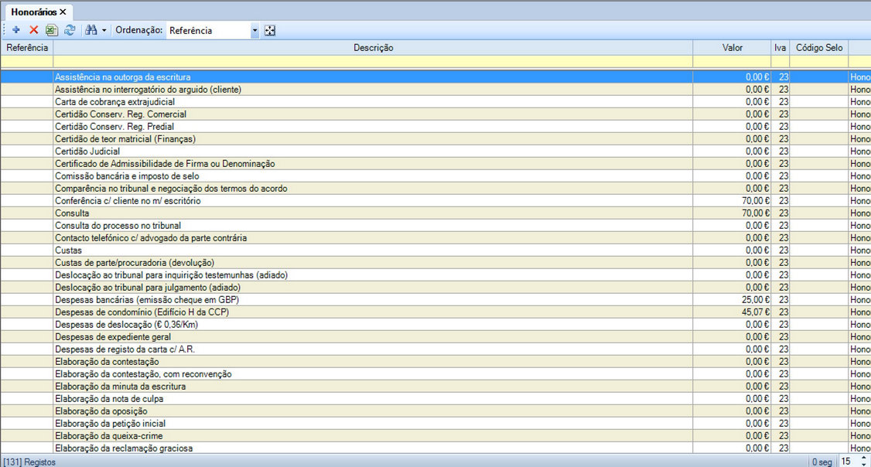Viewport: 871px width, 467px height.
Task: Select row 'Carta de cobrança extrajudicial'
Action: point(435,101)
